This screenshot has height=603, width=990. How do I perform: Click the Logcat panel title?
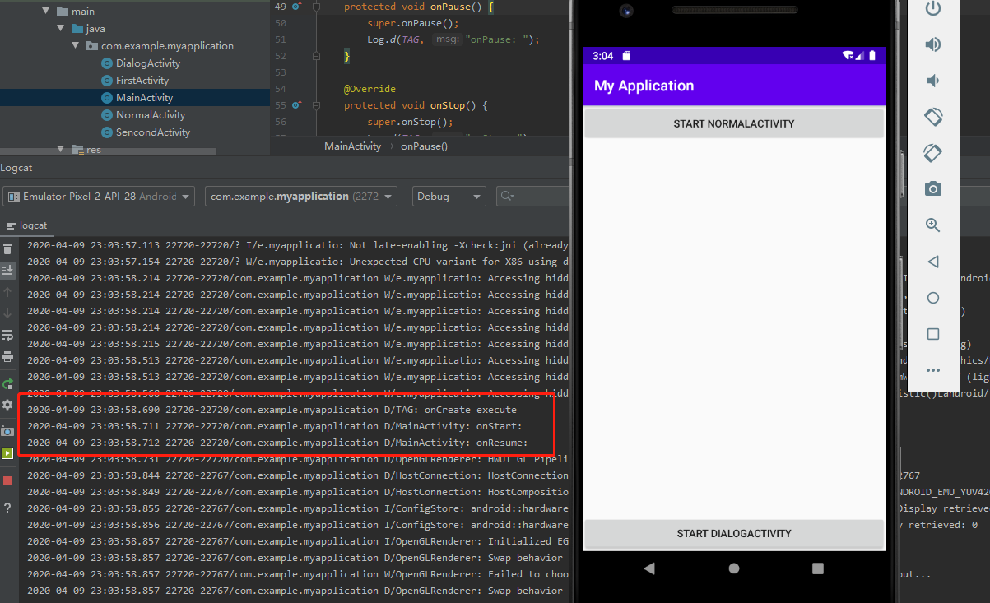[16, 167]
